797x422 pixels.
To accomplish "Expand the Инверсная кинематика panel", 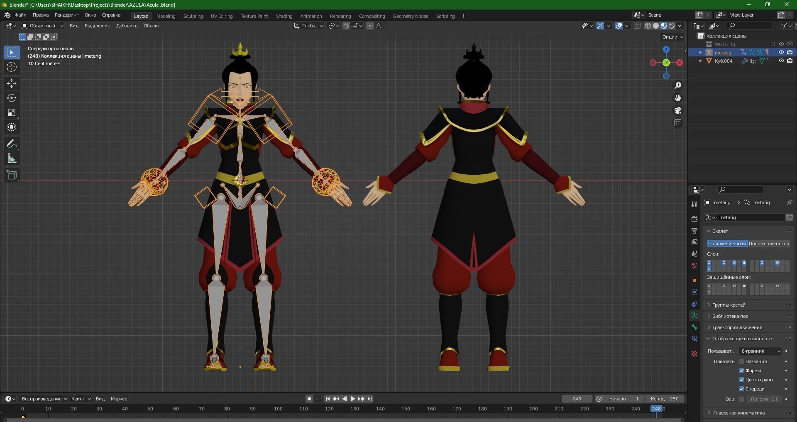I will coord(748,413).
